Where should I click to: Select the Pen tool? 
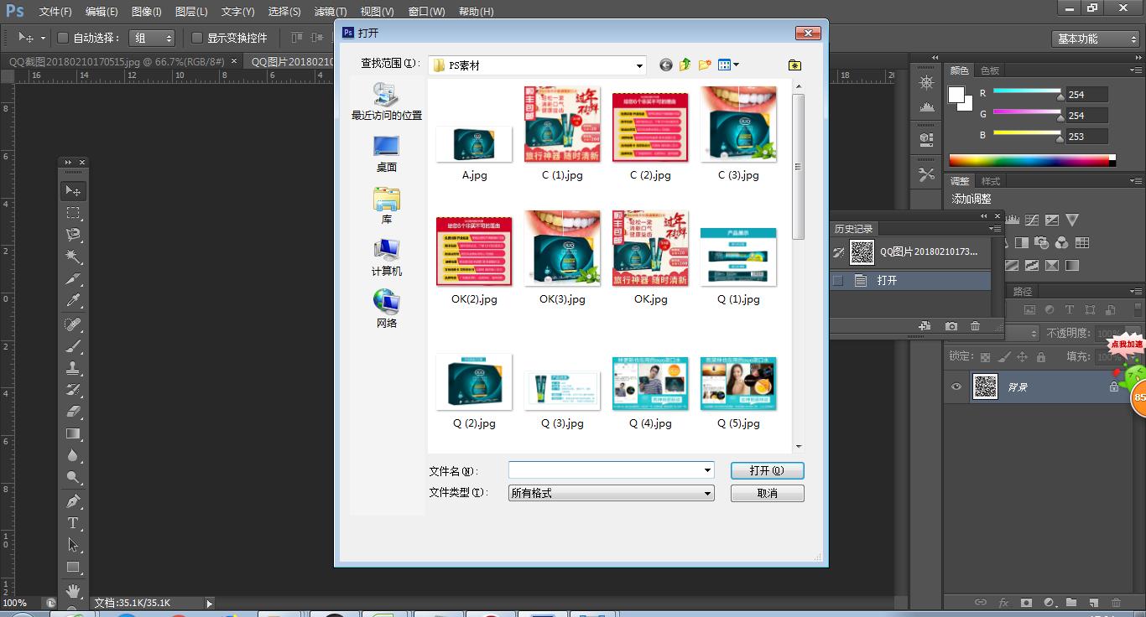[72, 503]
